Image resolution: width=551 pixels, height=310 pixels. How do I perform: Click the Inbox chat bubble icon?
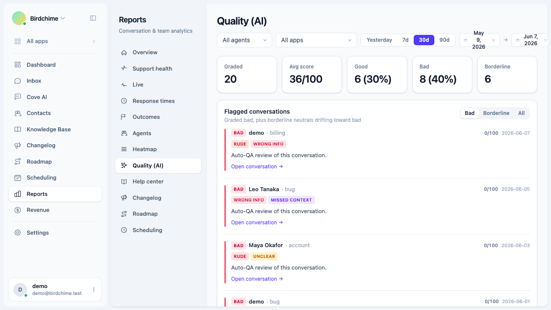point(18,81)
